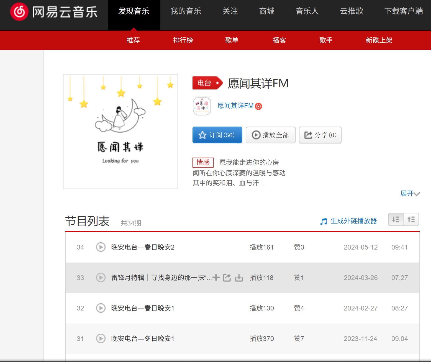Play episode 31 晚安电台—冬日晚安1
This screenshot has height=362, width=431.
[101, 338]
